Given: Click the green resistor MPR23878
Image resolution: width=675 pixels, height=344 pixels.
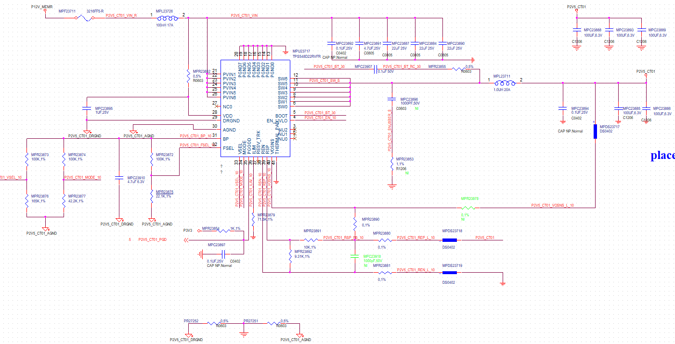Looking at the screenshot, I should [x=466, y=208].
